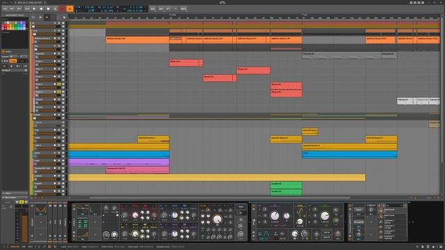The width and height of the screenshot is (445, 250).
Task: Open the ADD menu button left of play
Action: point(27,9)
